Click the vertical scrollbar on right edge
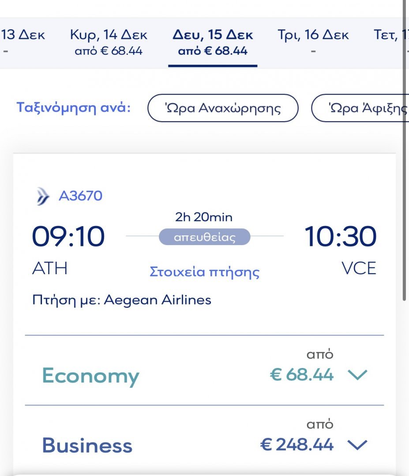Screen dimensions: 409x476 (404, 150)
